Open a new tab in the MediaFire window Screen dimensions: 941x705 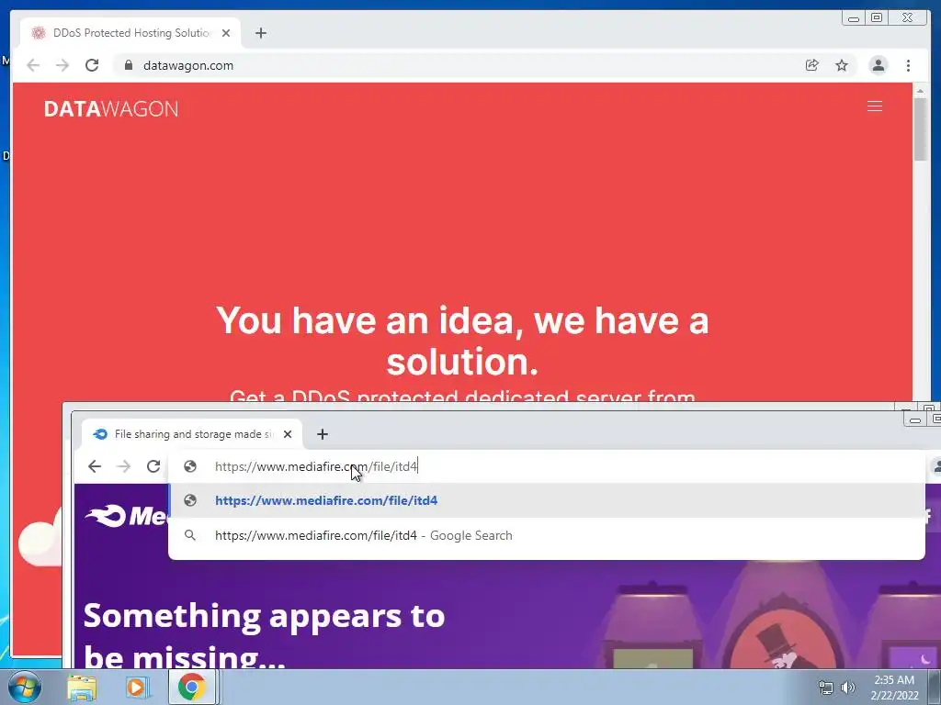(323, 434)
